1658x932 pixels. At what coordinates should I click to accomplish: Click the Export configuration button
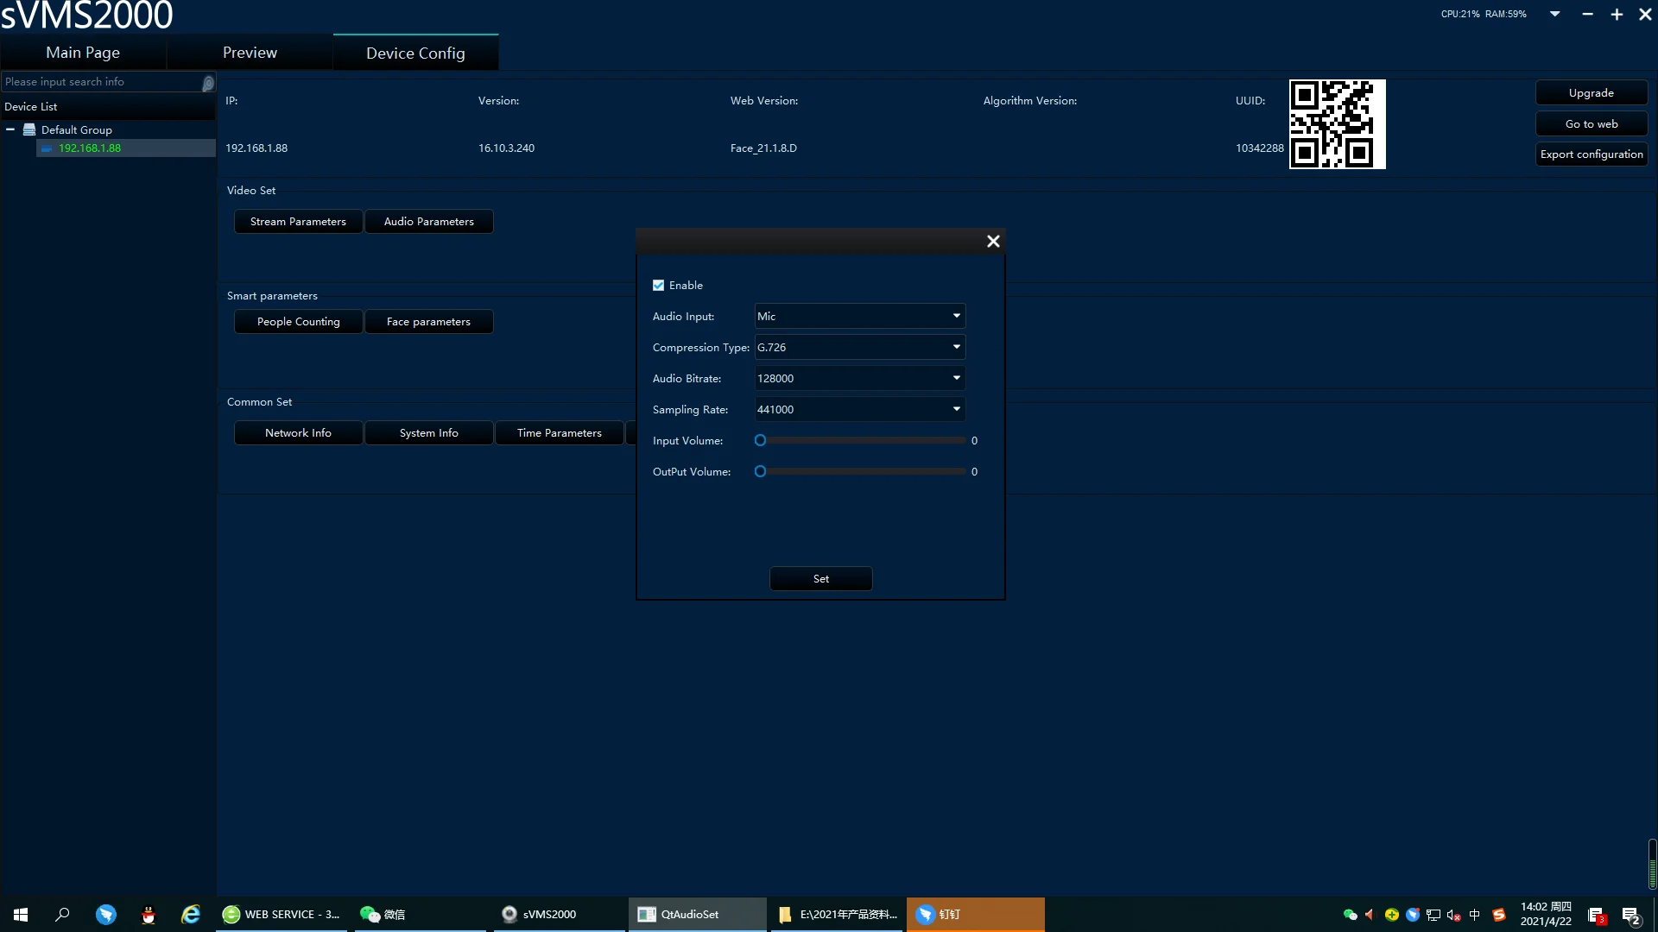[1591, 154]
